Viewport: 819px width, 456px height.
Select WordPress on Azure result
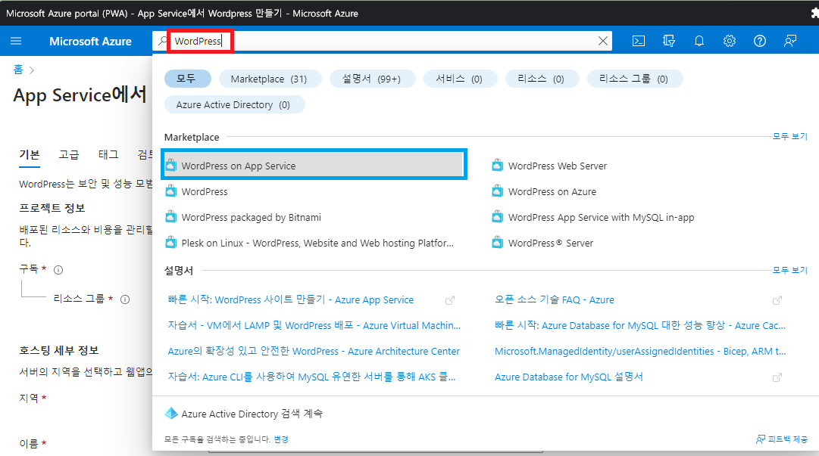point(552,191)
